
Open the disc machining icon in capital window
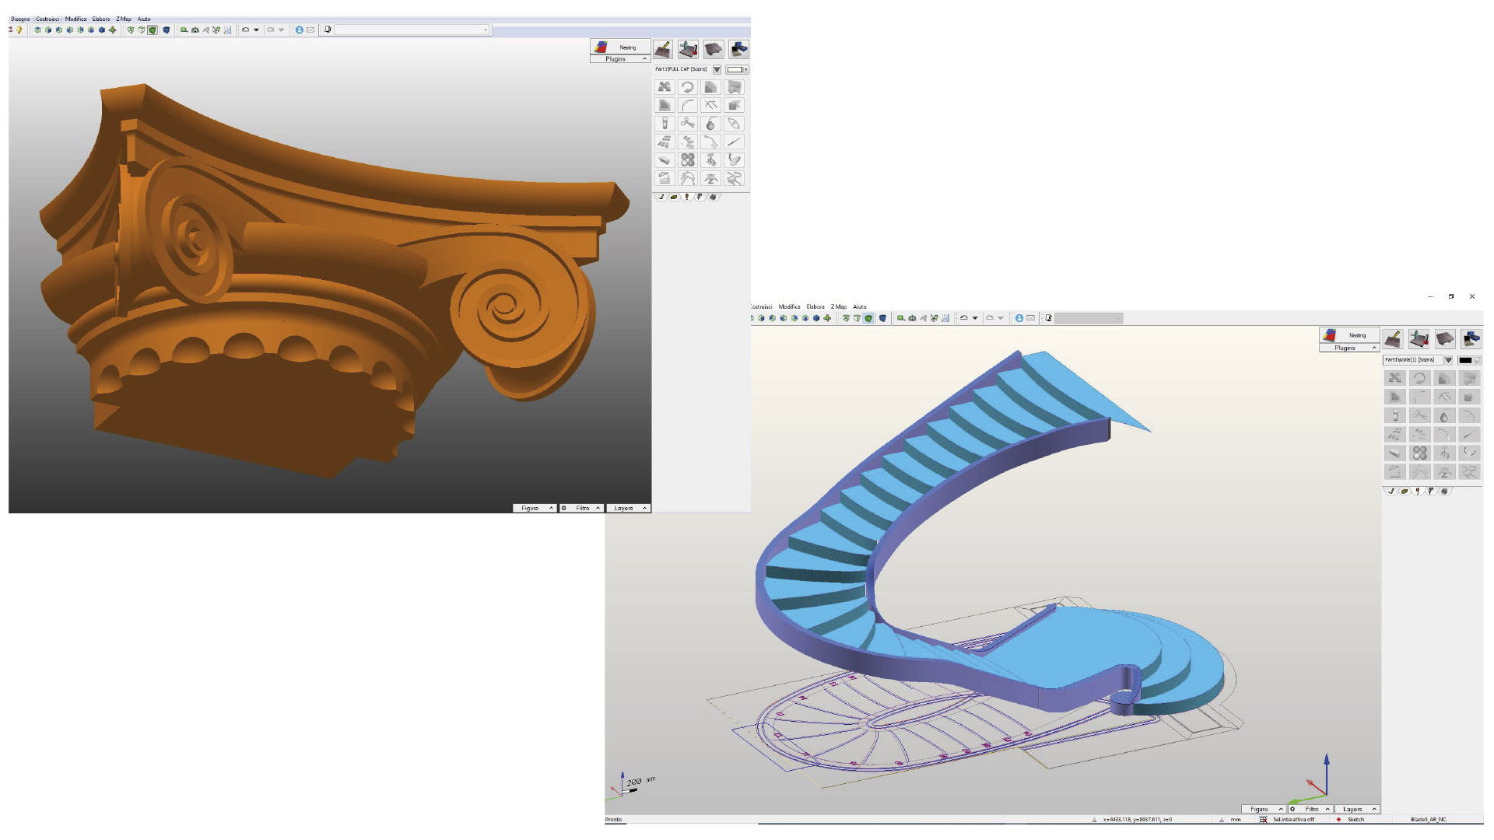[x=688, y=50]
